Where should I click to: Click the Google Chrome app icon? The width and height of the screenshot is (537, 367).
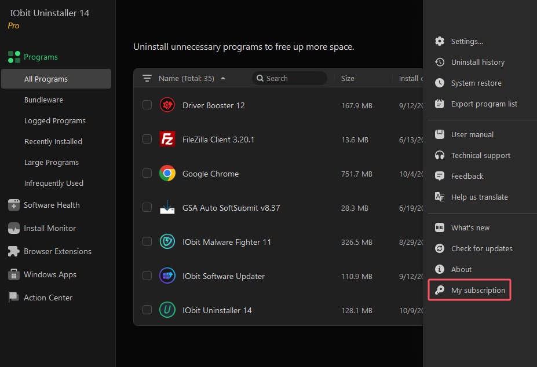pyautogui.click(x=167, y=174)
